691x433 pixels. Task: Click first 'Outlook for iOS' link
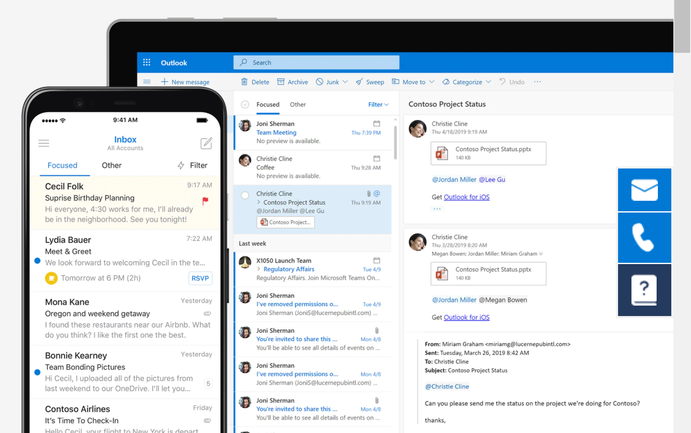466,197
